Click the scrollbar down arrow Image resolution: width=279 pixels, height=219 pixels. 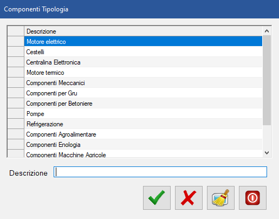point(267,153)
